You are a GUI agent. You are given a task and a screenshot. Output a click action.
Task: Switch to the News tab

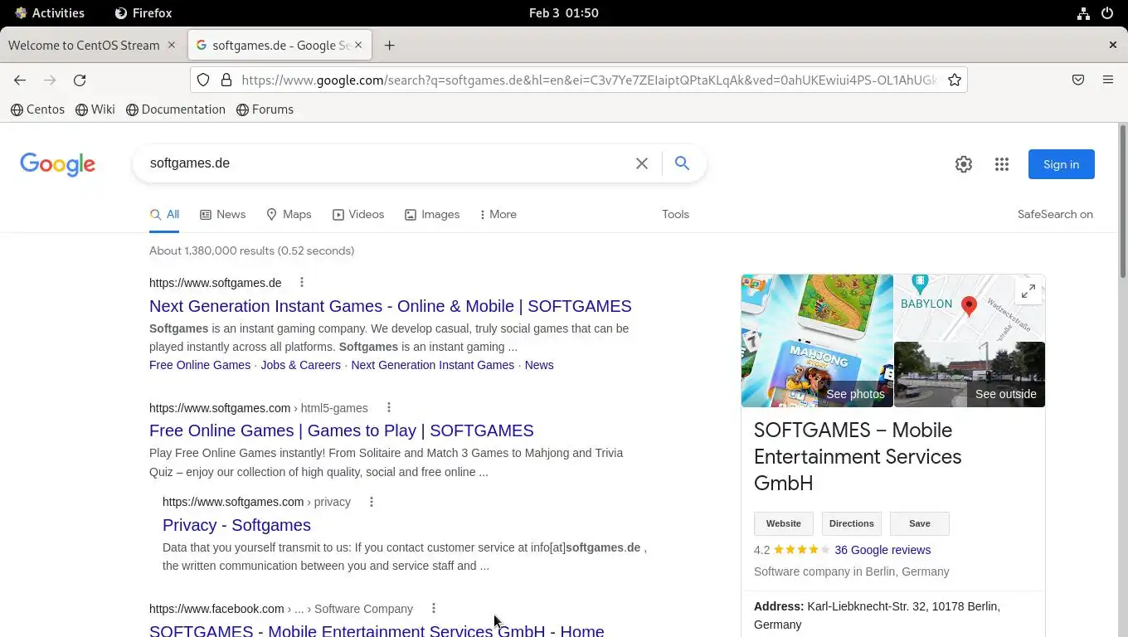[x=223, y=215]
